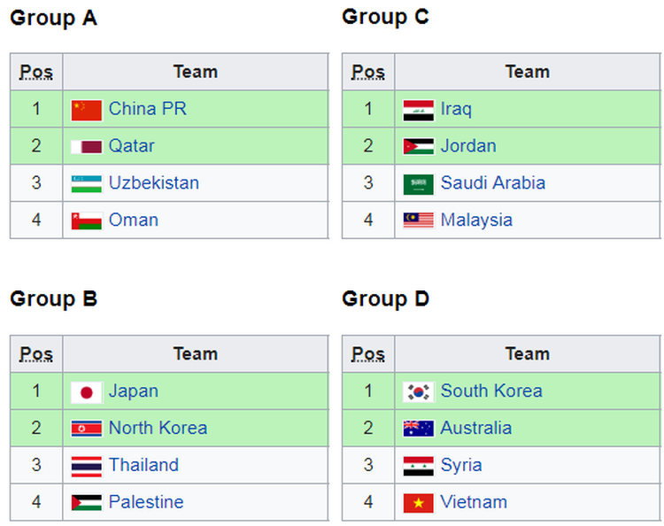Click the Saudi Arabia flag icon
Viewport: 664px width, 526px height.
tap(418, 184)
